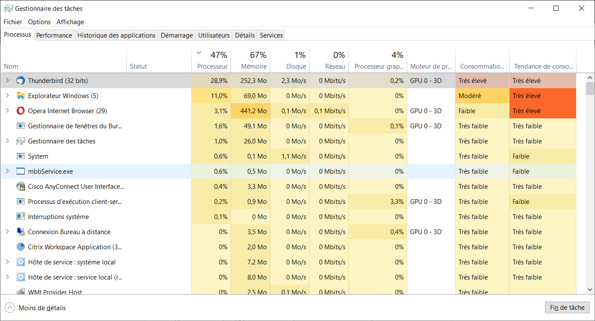The image size is (595, 321).
Task: Sort by the Nom column header
Action: pos(64,61)
